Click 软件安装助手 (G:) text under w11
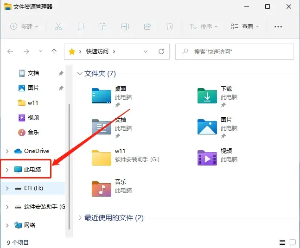Screen dimensions: 300x248 tap(137, 159)
